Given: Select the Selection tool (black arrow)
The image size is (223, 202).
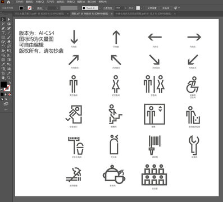Looking at the screenshot, I should click(3, 20).
